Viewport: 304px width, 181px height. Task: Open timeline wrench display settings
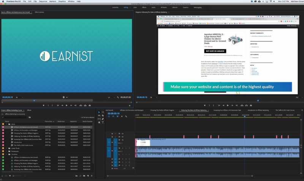point(126,116)
